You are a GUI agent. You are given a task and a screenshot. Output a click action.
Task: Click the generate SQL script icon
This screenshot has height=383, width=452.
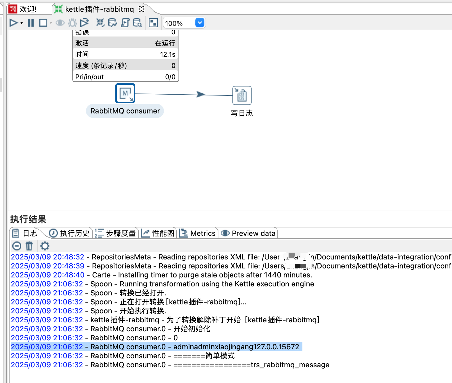pos(125,23)
